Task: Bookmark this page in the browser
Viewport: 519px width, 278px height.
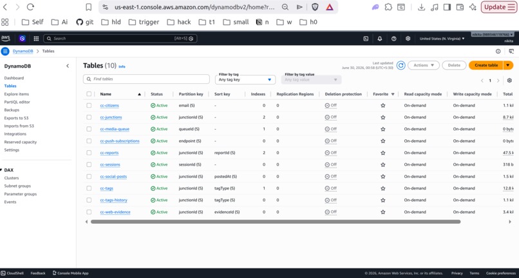Action: pyautogui.click(x=88, y=7)
